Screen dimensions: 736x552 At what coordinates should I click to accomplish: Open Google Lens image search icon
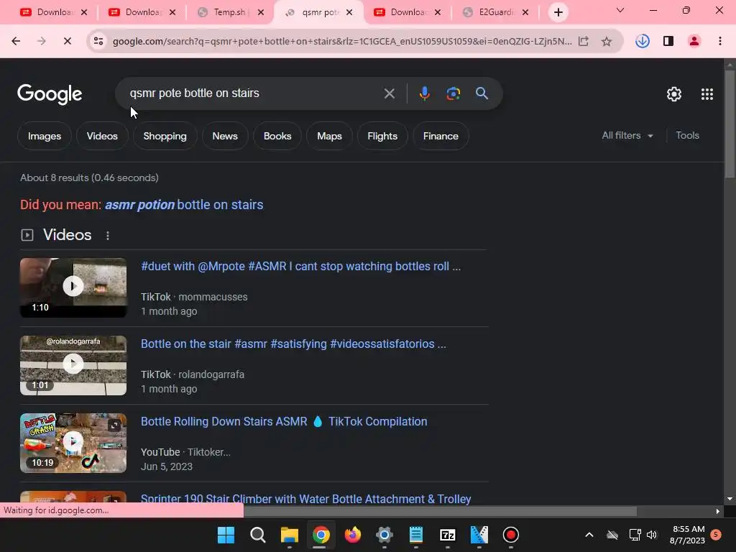(x=453, y=93)
